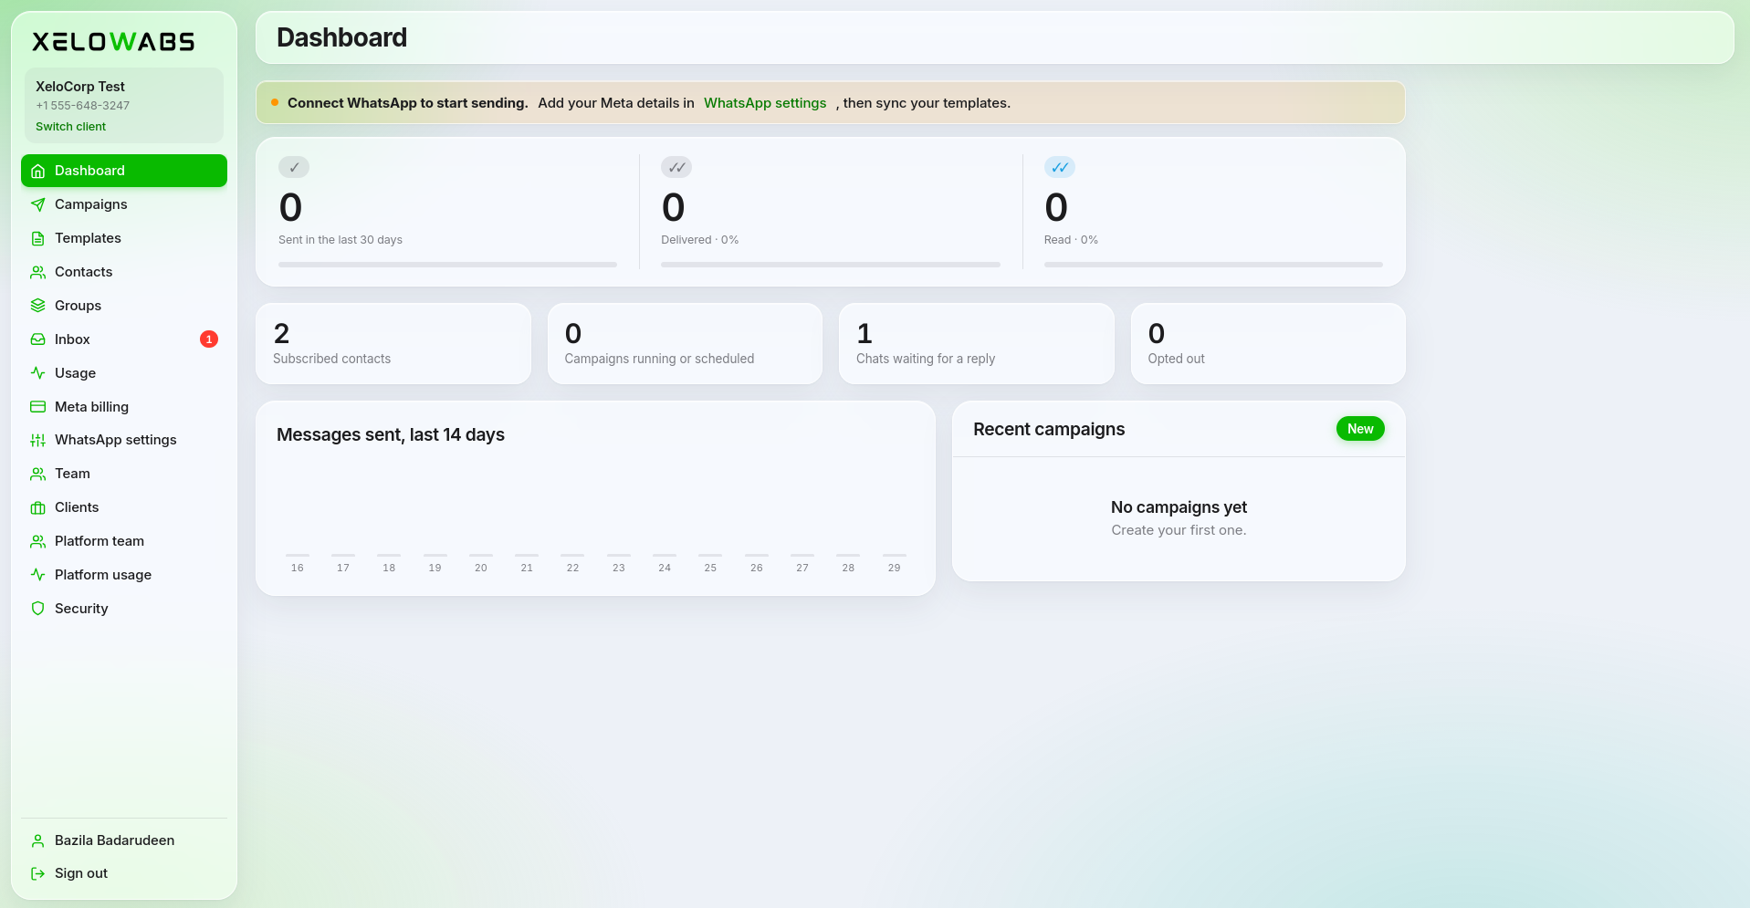The width and height of the screenshot is (1750, 908).
Task: Open the Campaigns menu item
Action: [124, 204]
